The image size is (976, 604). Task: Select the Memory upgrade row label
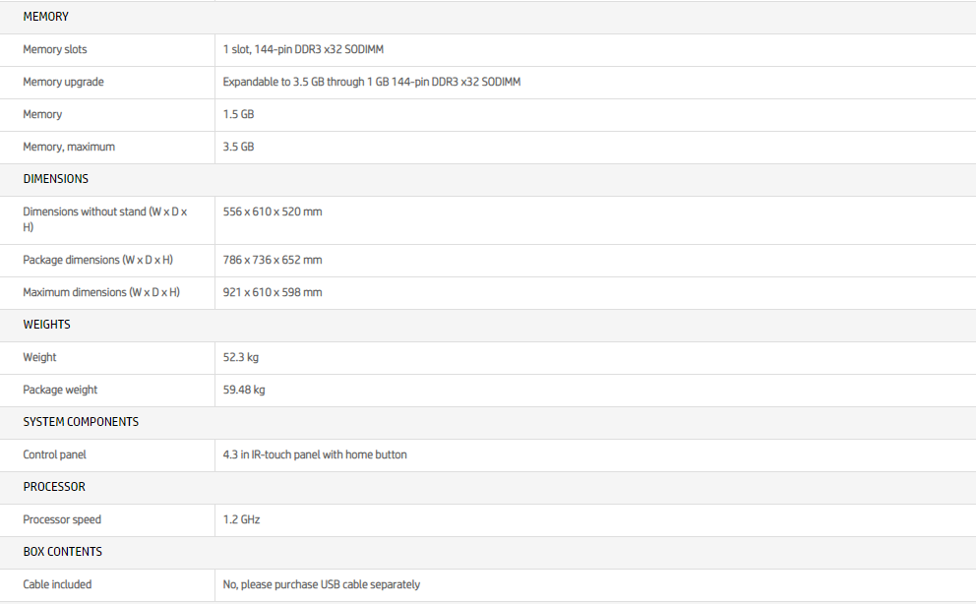click(63, 82)
